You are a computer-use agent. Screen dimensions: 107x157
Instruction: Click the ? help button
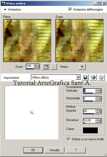click(76, 150)
